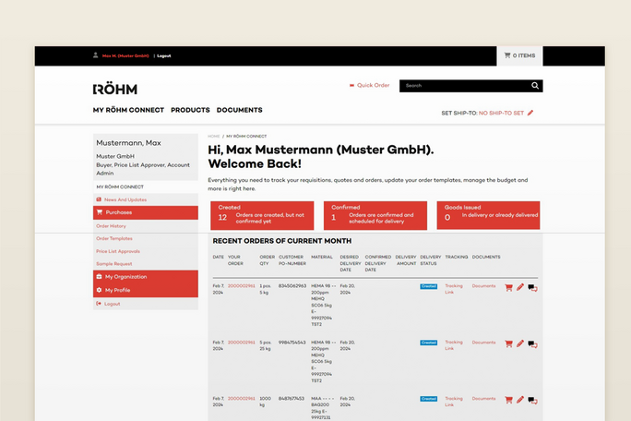Click the search magnifier icon
The height and width of the screenshot is (421, 631).
click(535, 86)
